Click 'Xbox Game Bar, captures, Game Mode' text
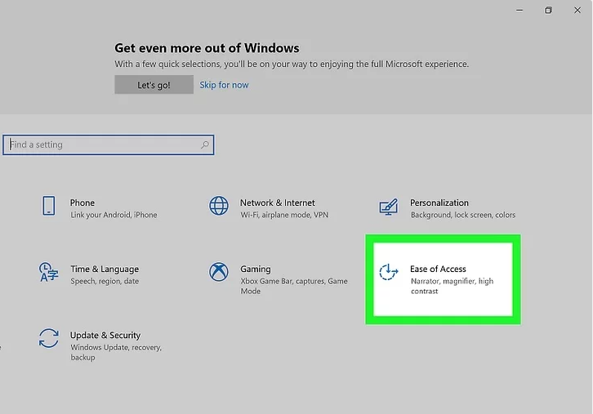 coord(294,287)
